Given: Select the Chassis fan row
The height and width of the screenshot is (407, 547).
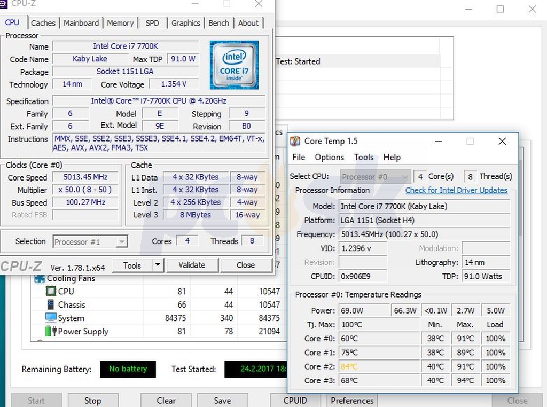Looking at the screenshot, I should pyautogui.click(x=159, y=304).
